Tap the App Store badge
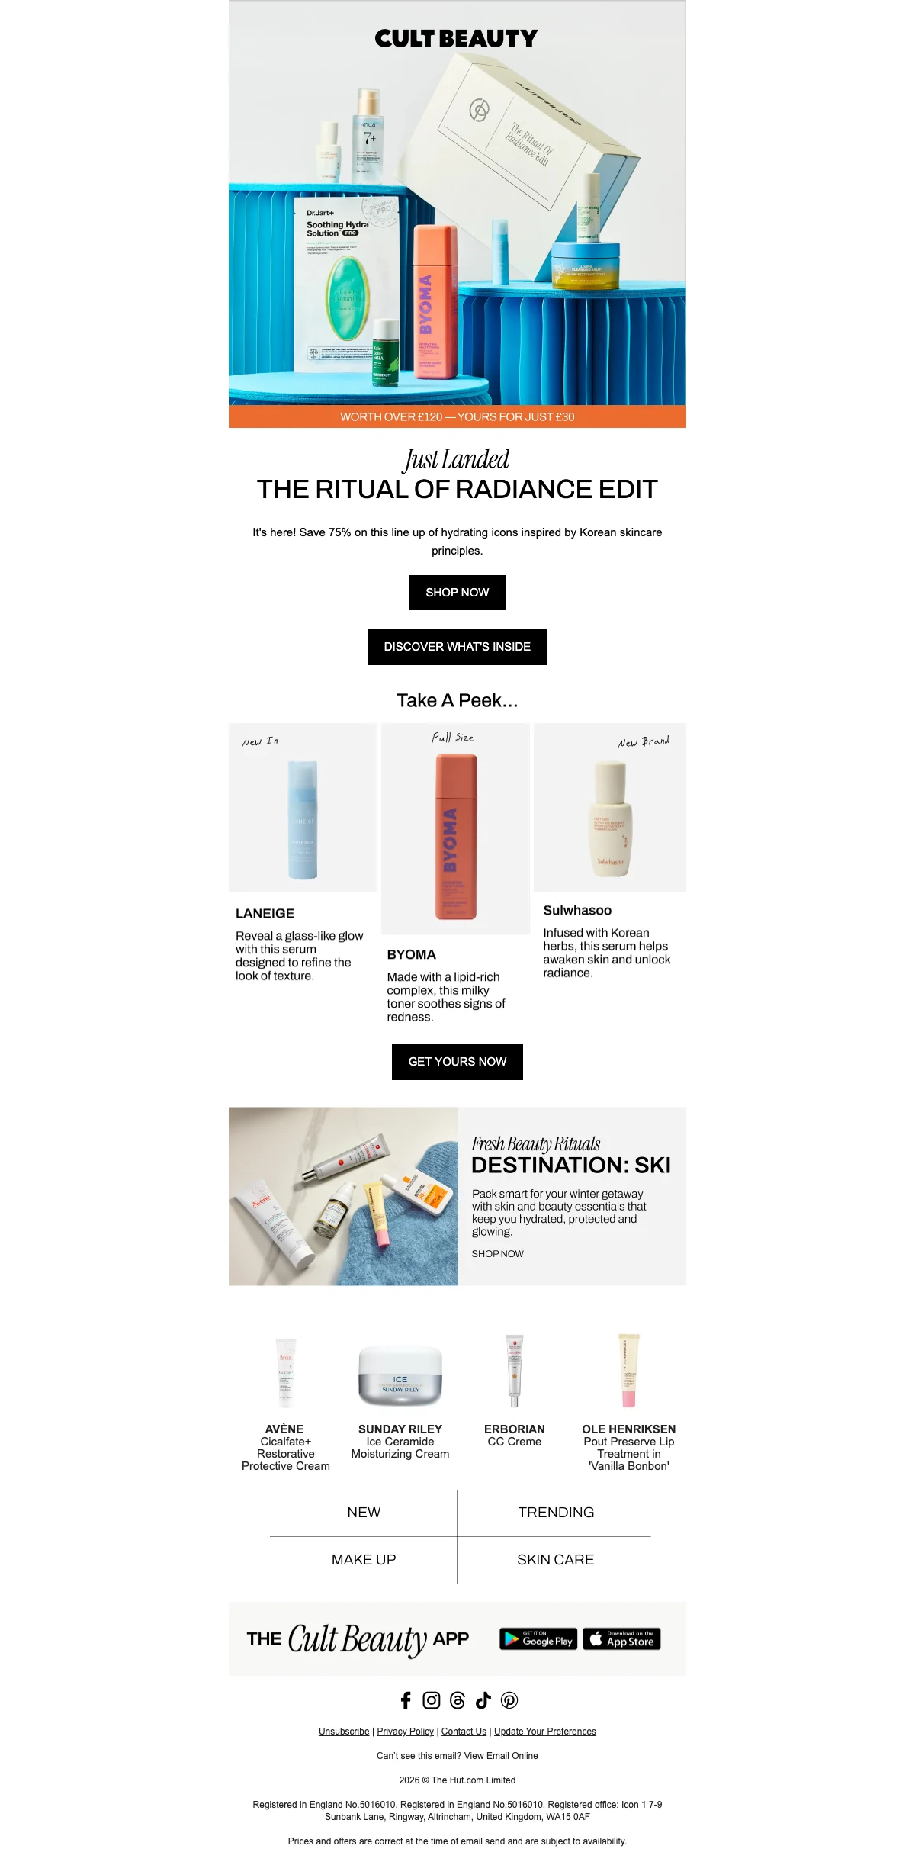 coord(621,1638)
